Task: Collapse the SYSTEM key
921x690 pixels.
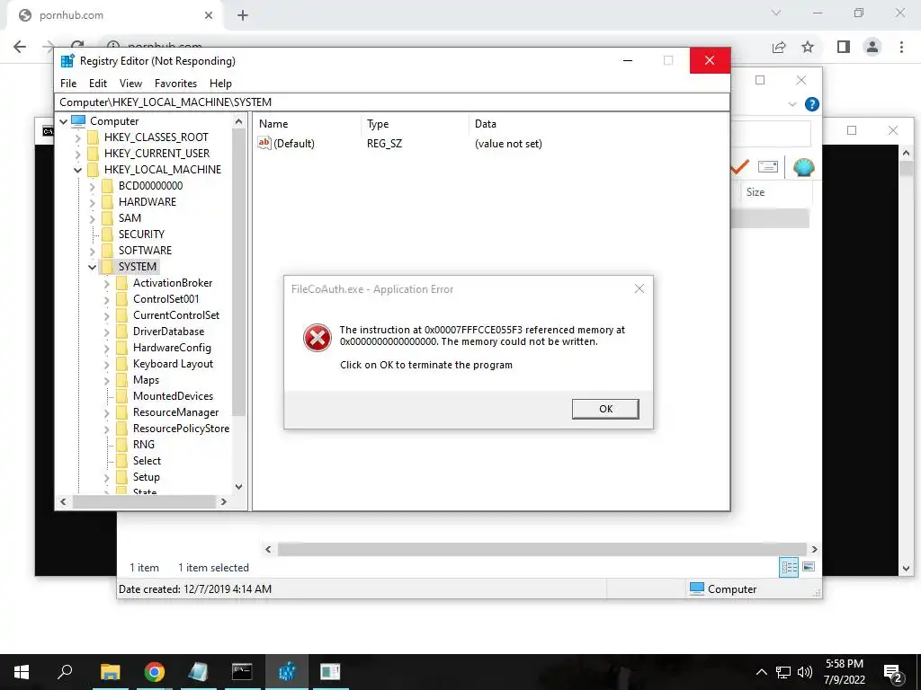Action: tap(93, 267)
